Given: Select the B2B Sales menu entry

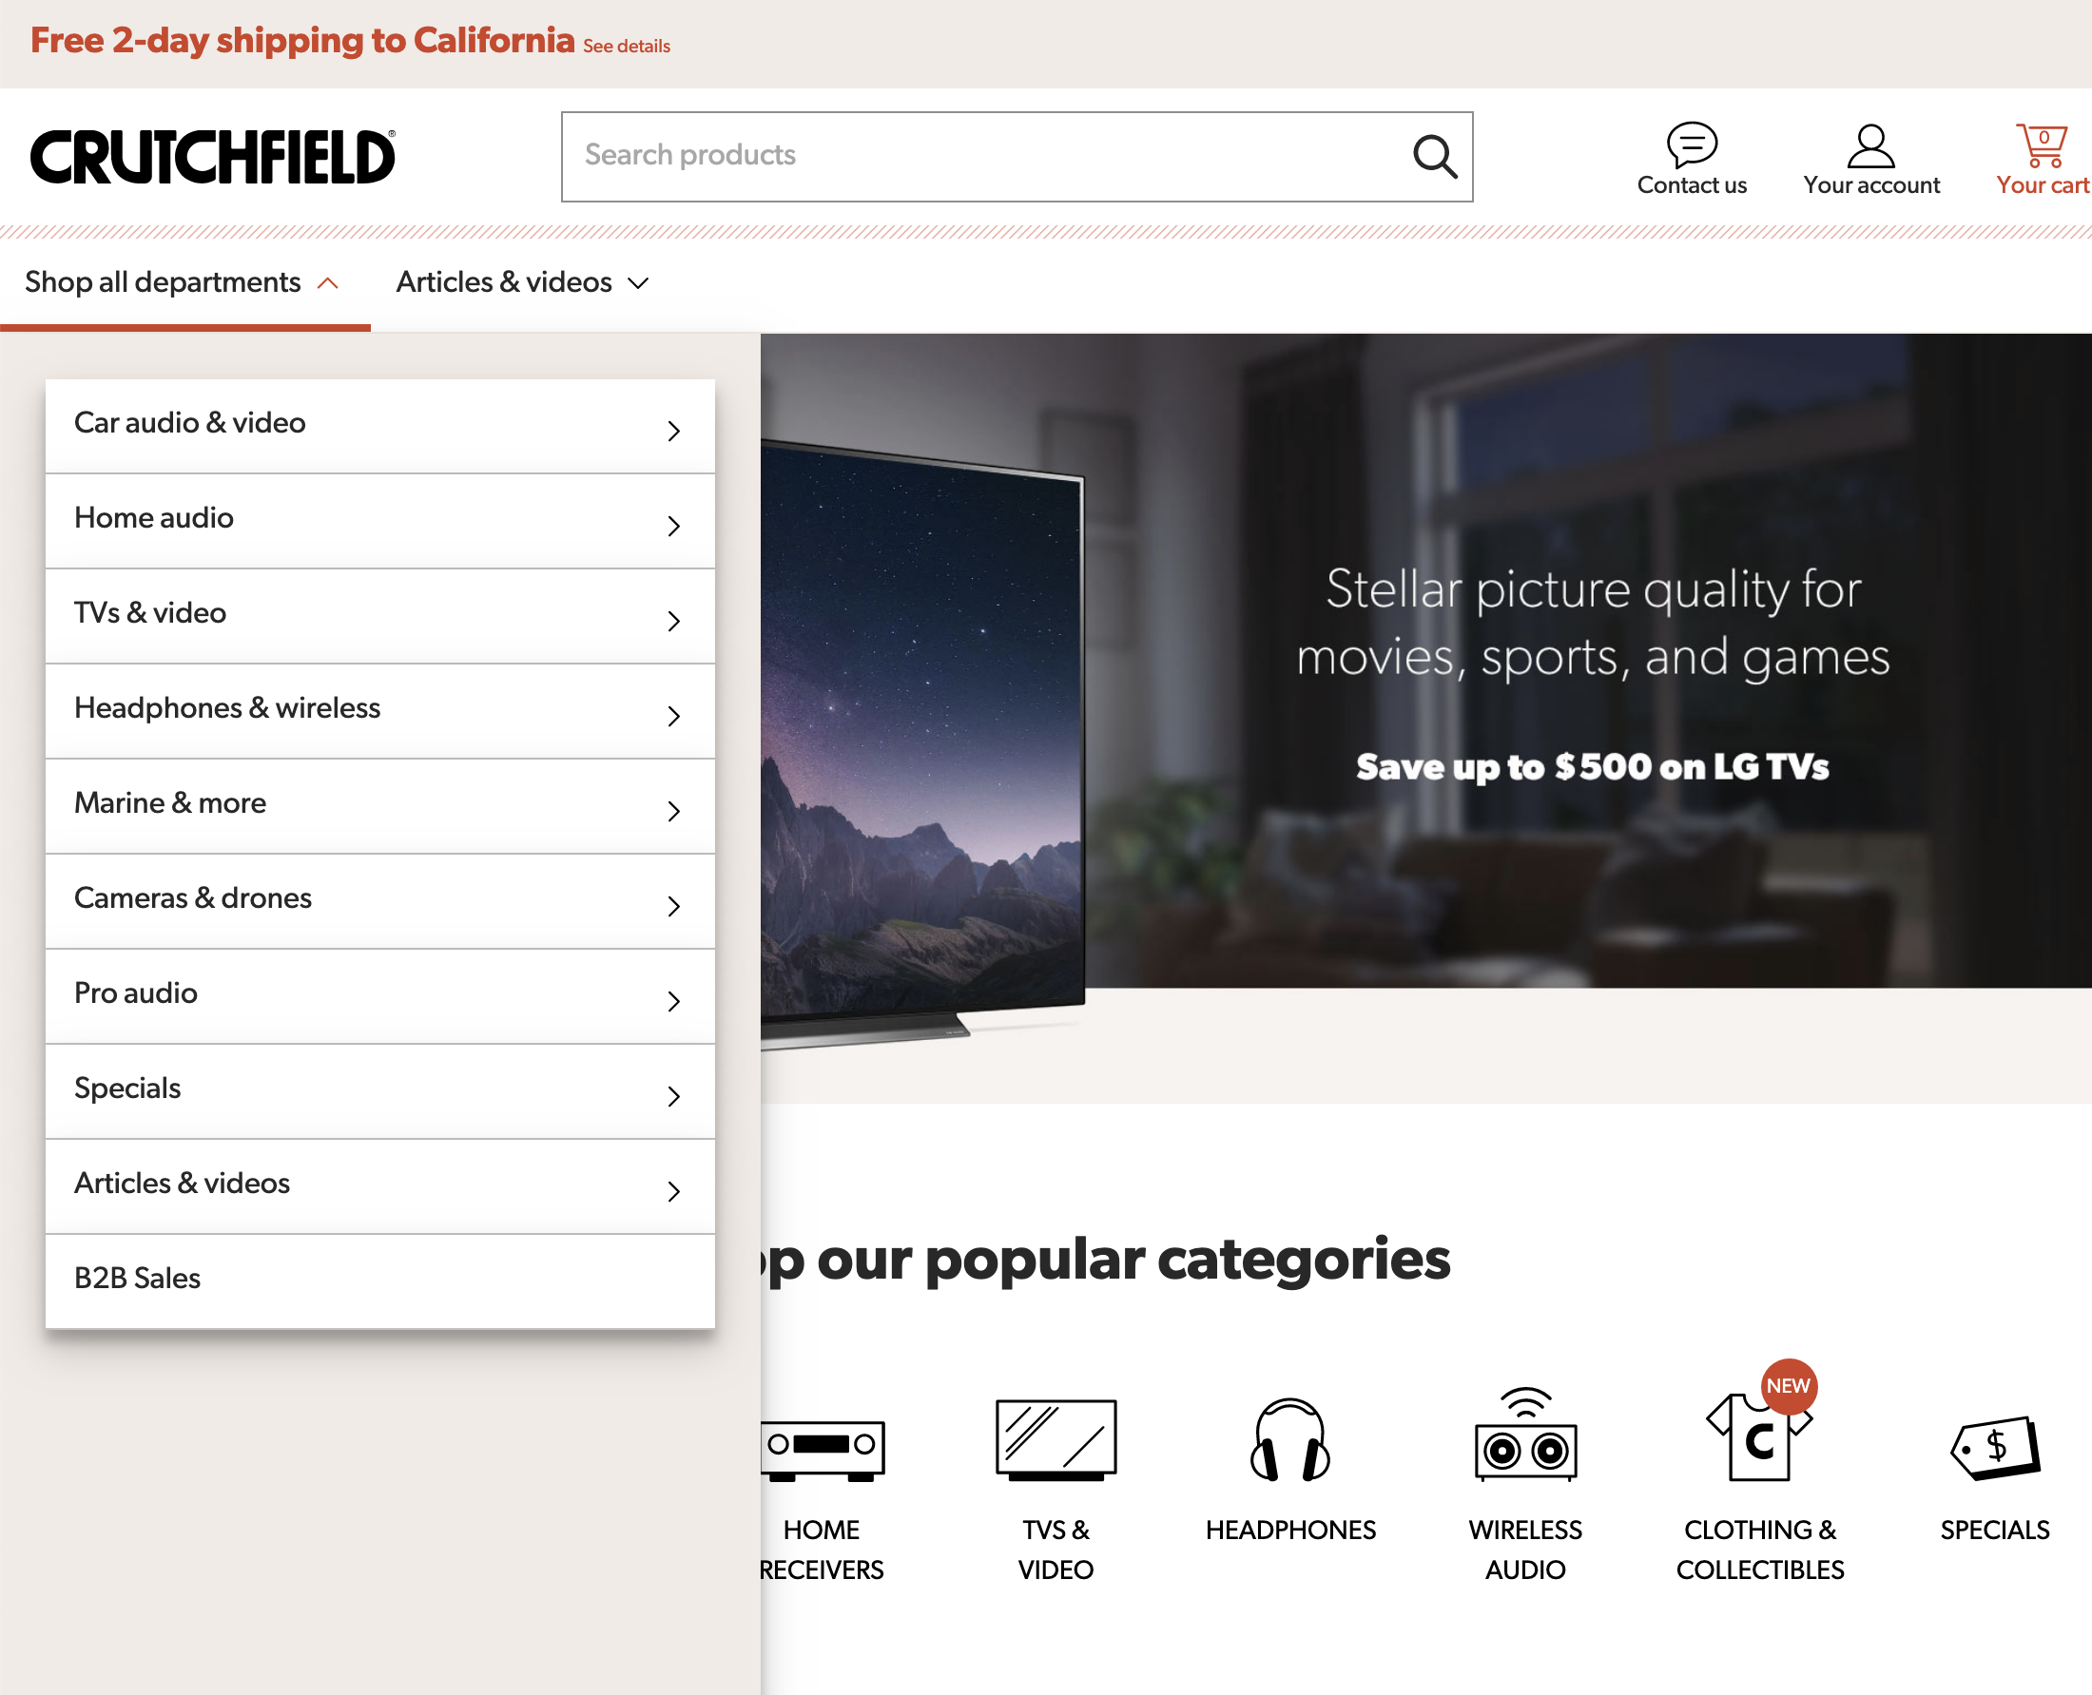Looking at the screenshot, I should [379, 1278].
